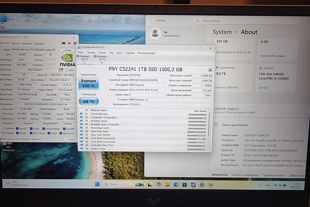Viewport: 310px width, 207px height.
Task: Click the GPU-Z icon on the taskbar
Action: (211, 185)
